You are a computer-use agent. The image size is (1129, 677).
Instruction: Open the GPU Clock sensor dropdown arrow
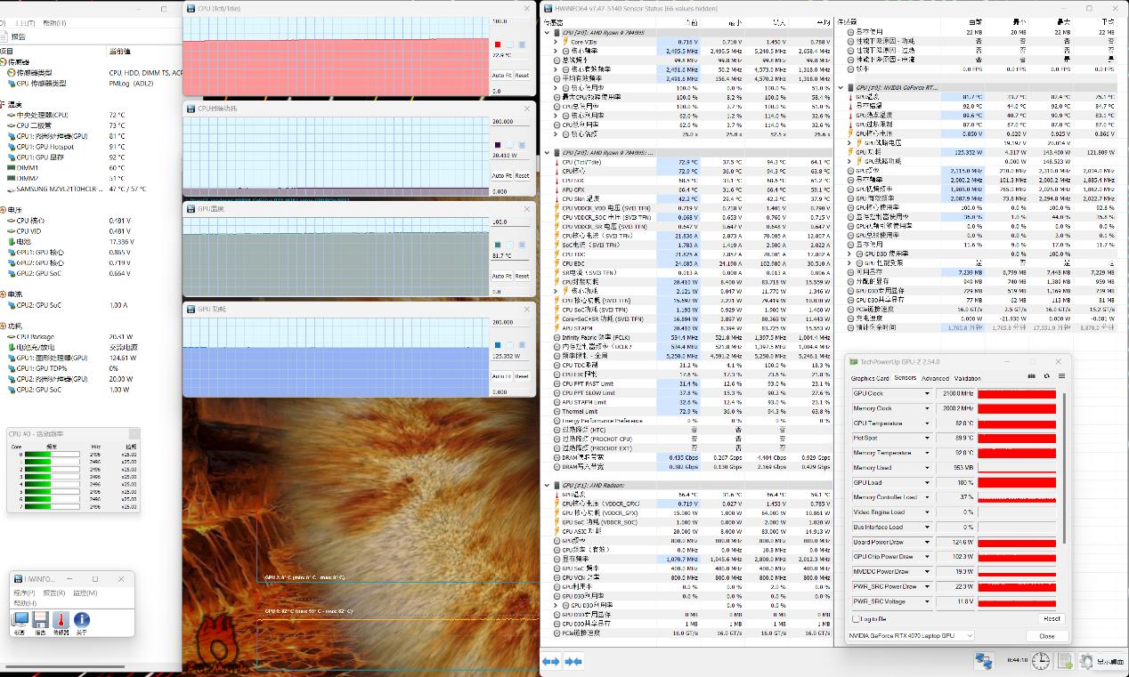(x=927, y=394)
